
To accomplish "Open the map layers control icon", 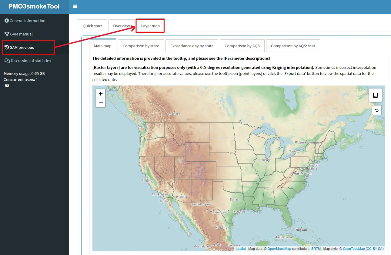I will [375, 95].
